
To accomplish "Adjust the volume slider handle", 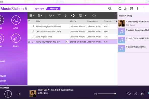I will (x=115, y=94).
